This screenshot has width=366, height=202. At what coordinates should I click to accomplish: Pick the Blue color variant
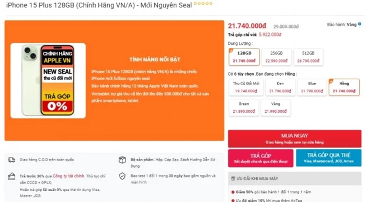pyautogui.click(x=312, y=87)
